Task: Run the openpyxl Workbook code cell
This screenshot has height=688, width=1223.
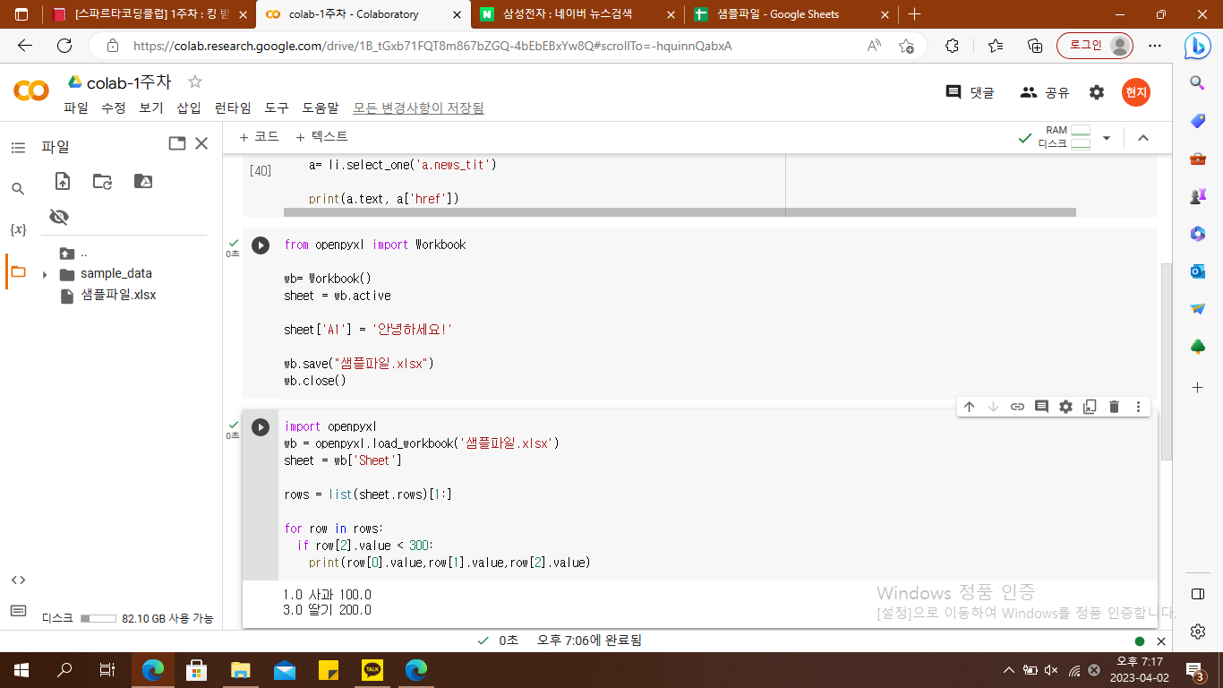Action: (261, 245)
